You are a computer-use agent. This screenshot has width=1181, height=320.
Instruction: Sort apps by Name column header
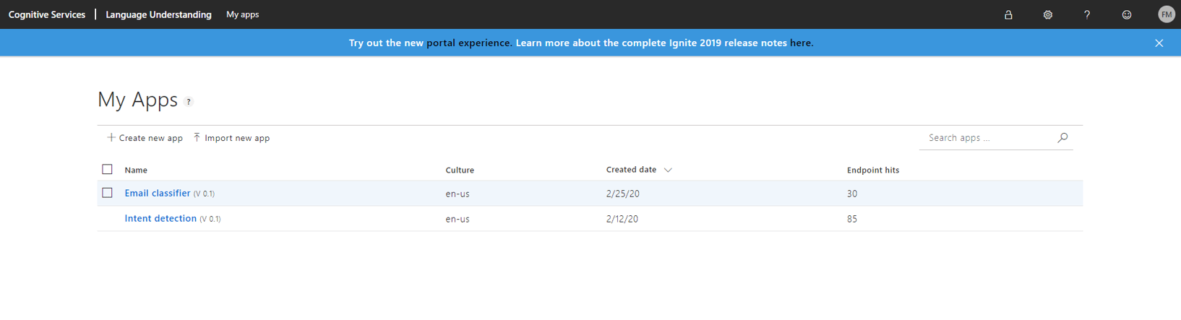coord(136,170)
